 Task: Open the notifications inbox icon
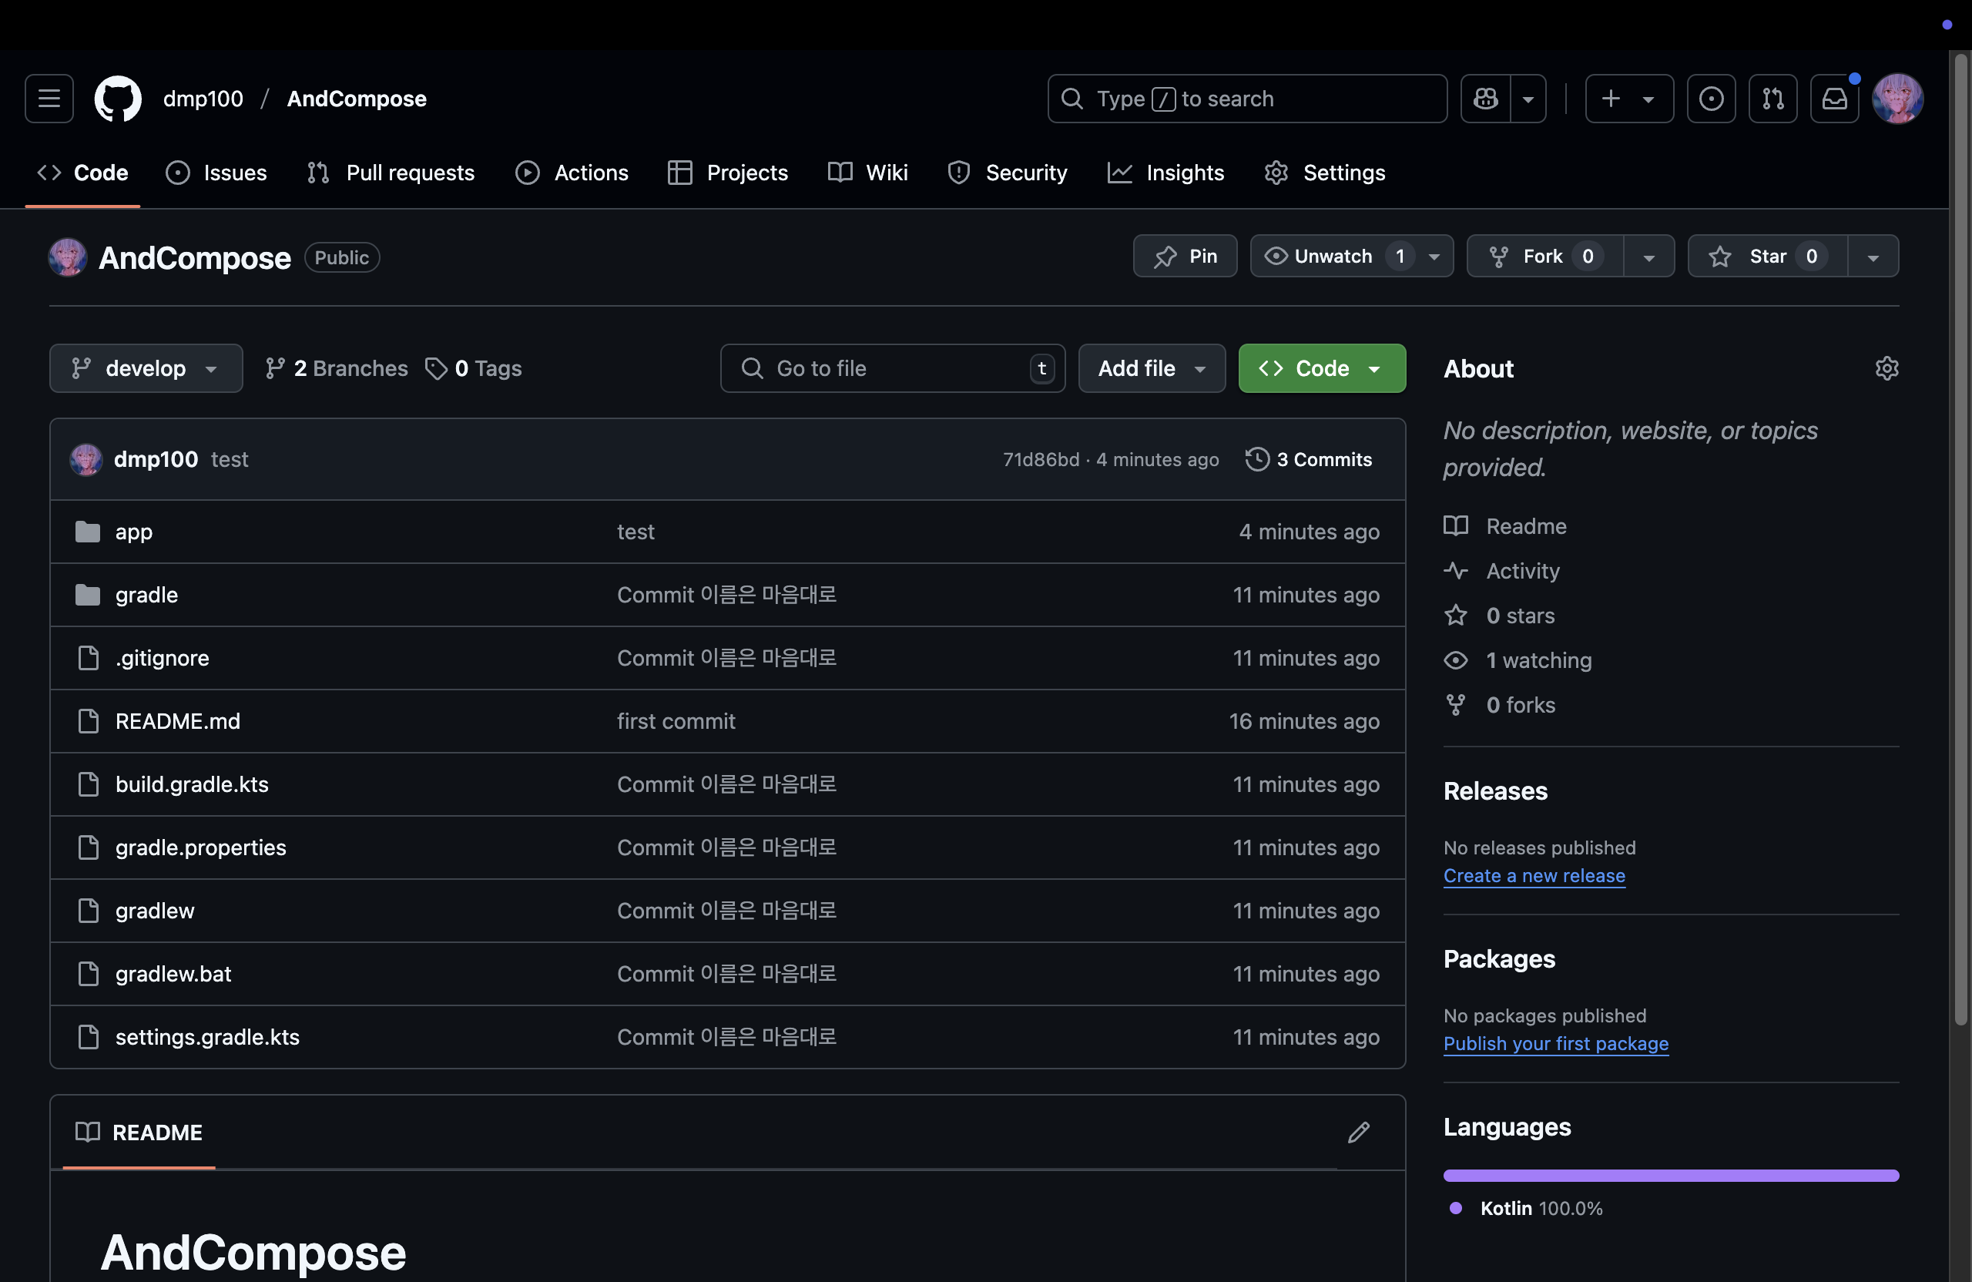1834,99
